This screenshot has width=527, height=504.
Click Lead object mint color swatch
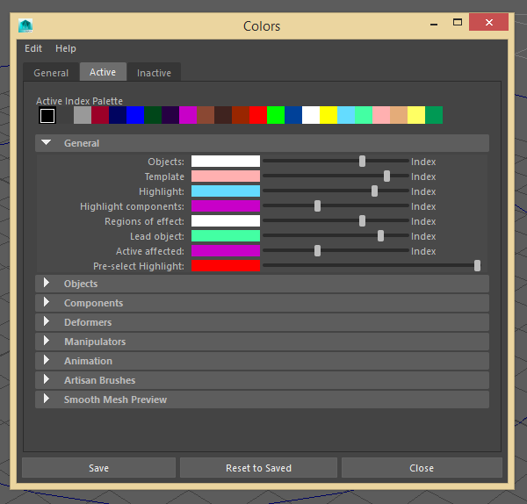click(226, 236)
